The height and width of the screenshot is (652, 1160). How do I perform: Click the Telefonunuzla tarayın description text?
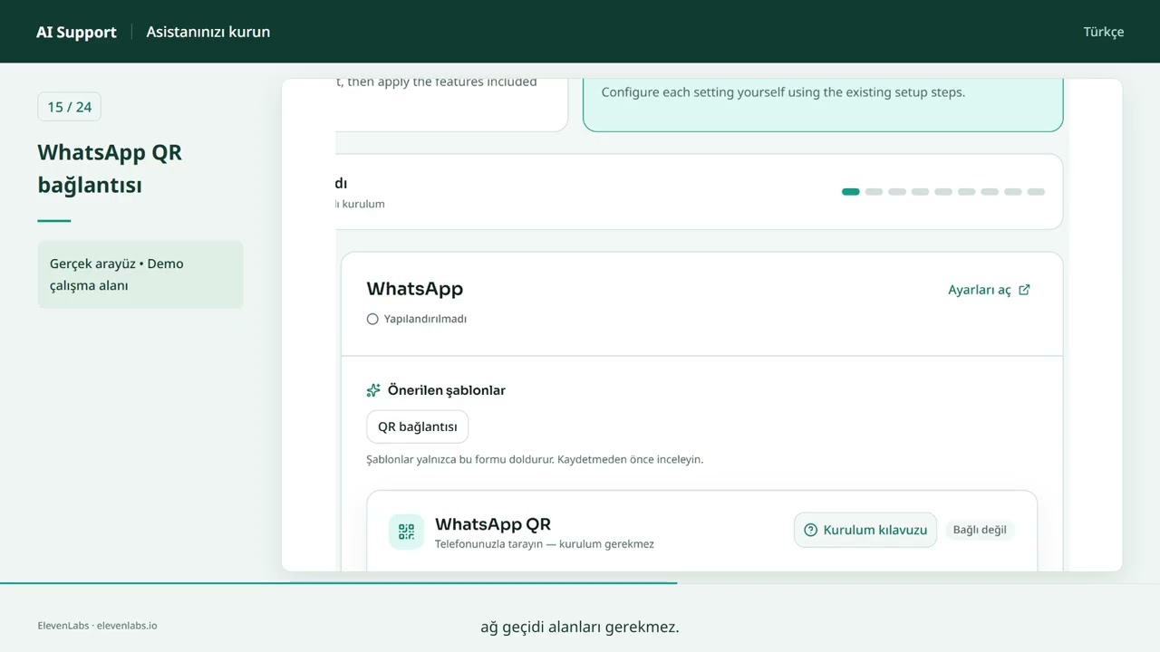click(545, 544)
